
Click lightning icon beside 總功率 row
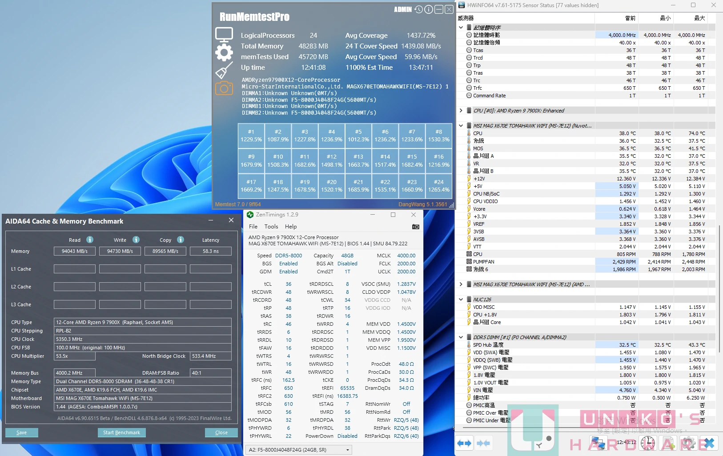click(x=469, y=398)
